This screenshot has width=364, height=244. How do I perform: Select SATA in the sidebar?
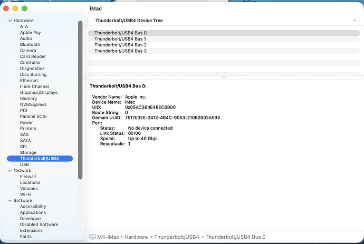coord(25,141)
